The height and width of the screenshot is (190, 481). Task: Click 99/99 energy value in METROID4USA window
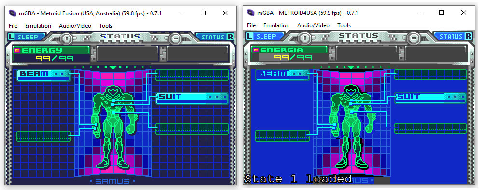tap(293, 57)
